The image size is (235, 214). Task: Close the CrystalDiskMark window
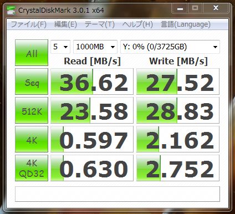point(216,8)
